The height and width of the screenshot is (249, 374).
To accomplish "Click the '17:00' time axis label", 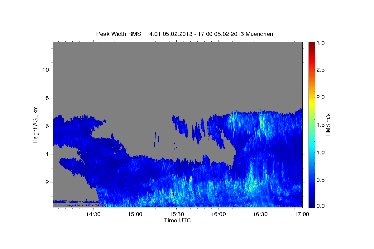I will tap(302, 214).
